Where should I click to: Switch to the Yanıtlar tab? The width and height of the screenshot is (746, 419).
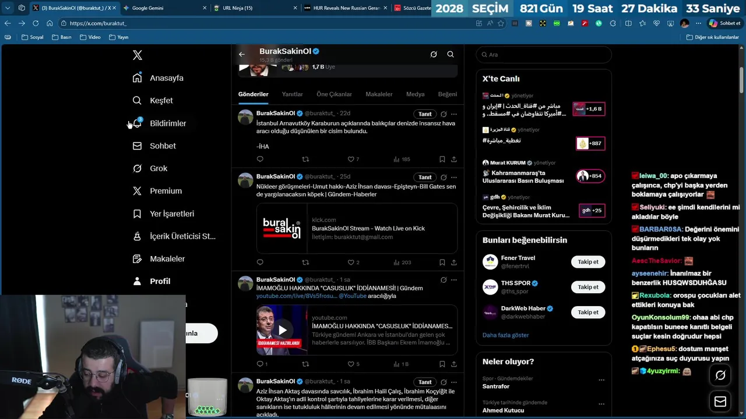point(292,94)
